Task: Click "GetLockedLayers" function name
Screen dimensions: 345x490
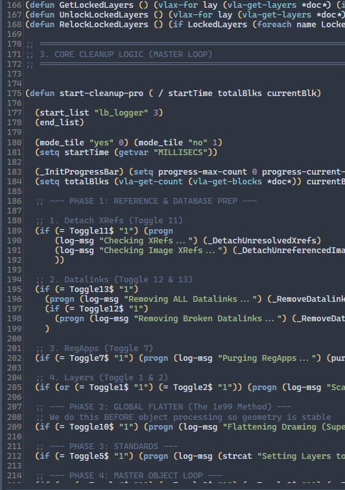Action: (96, 5)
